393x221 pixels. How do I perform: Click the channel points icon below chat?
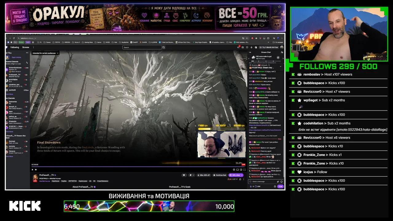255,186
